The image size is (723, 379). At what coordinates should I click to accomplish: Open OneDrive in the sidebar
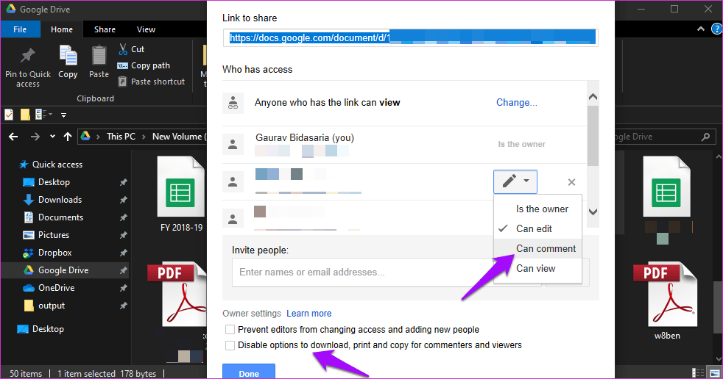click(x=56, y=287)
